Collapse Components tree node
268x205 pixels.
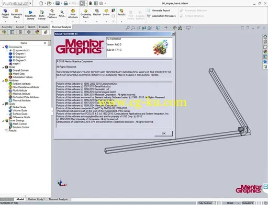tap(3, 47)
